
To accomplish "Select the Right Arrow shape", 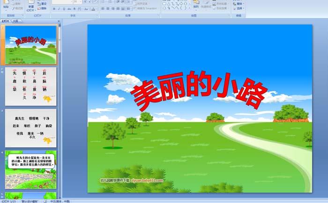I will coord(181,4).
